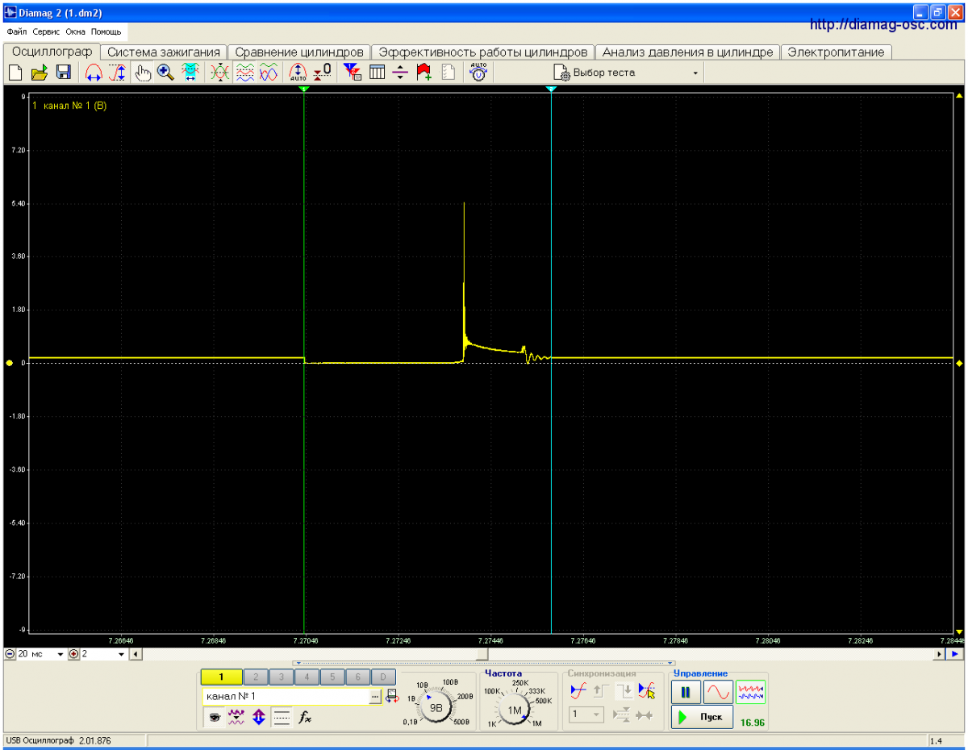Image resolution: width=968 pixels, height=750 pixels.
Task: Open dropdown next to value 2
Action: (122, 654)
